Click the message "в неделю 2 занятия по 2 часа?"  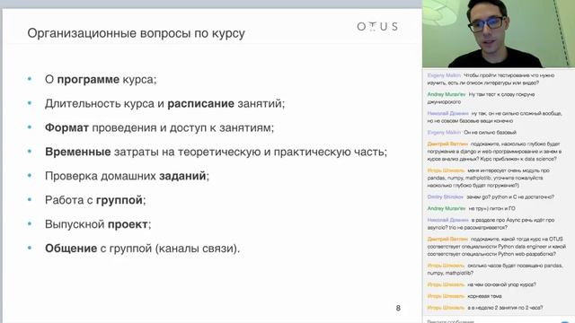[x=485, y=308]
